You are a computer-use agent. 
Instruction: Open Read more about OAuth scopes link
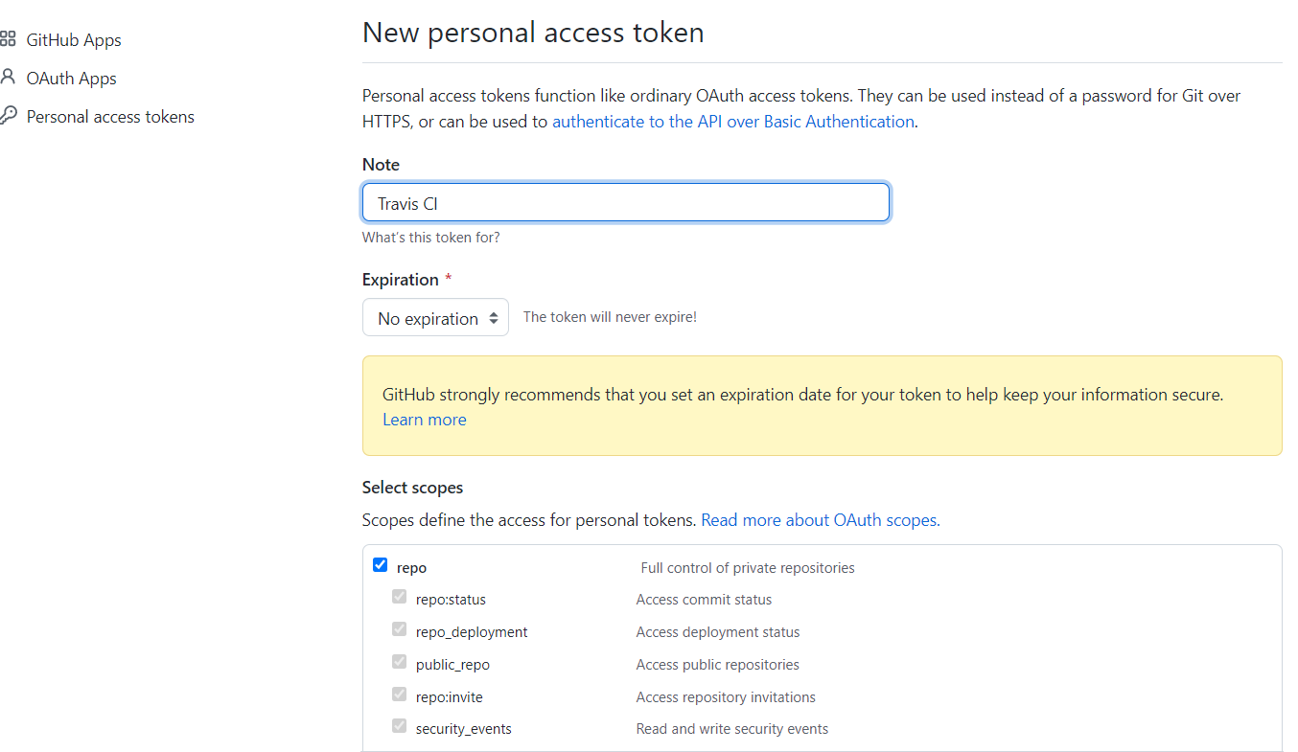pyautogui.click(x=820, y=520)
